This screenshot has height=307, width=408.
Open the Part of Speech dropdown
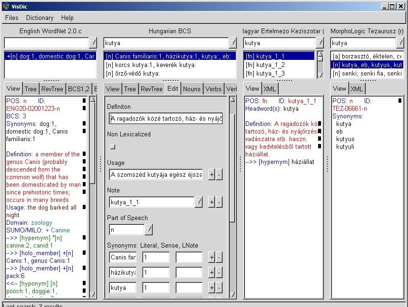tap(148, 230)
